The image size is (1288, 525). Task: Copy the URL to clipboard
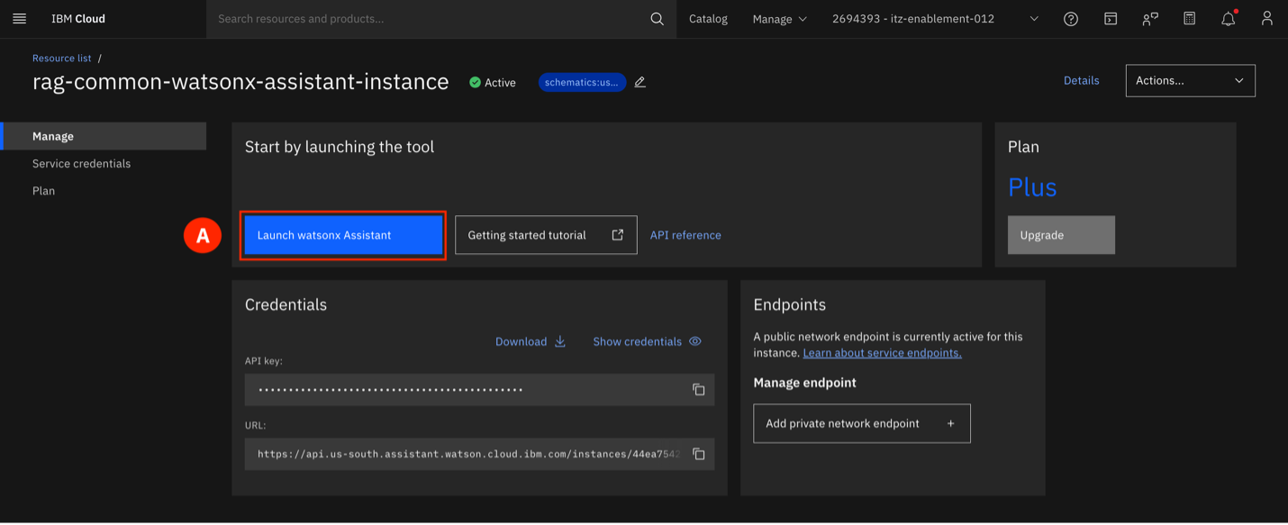[x=698, y=454]
